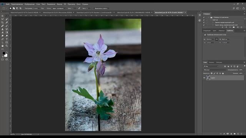Select the Pen tool
This screenshot has height=138, width=246.
(x=2, y=39)
